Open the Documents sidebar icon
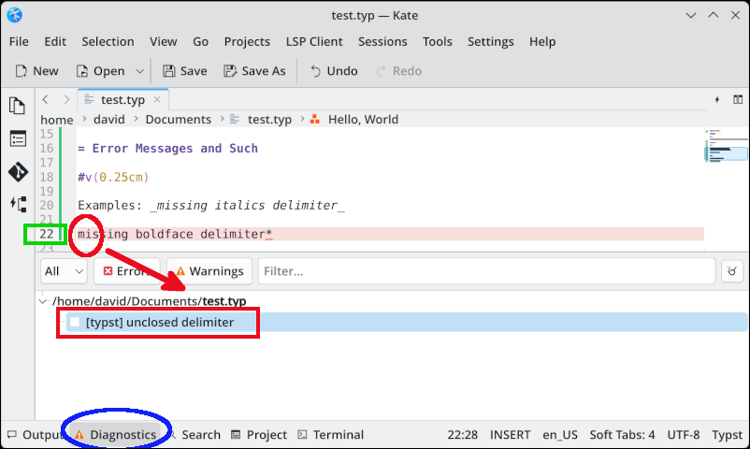The image size is (750, 449). click(17, 106)
